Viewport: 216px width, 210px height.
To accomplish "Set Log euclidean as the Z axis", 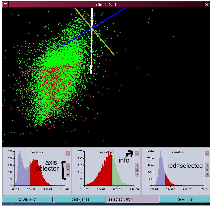I will pos(137,175).
